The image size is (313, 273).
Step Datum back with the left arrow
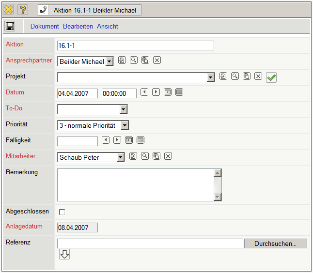click(144, 92)
